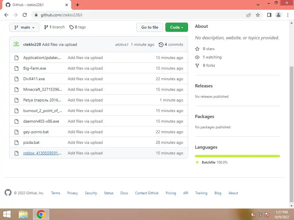Open daemon403-x86.exe file
Screen dimensions: 294x220
(x=41, y=121)
